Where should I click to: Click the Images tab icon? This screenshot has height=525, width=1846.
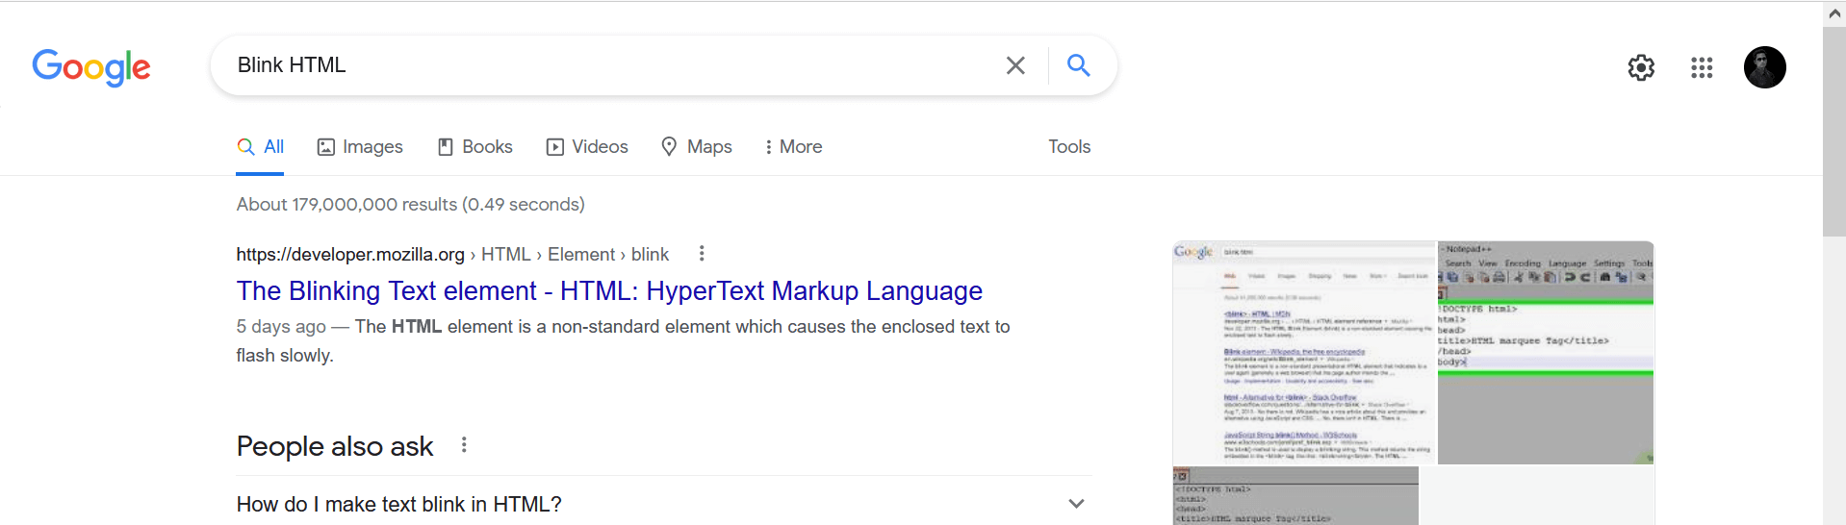pos(326,147)
